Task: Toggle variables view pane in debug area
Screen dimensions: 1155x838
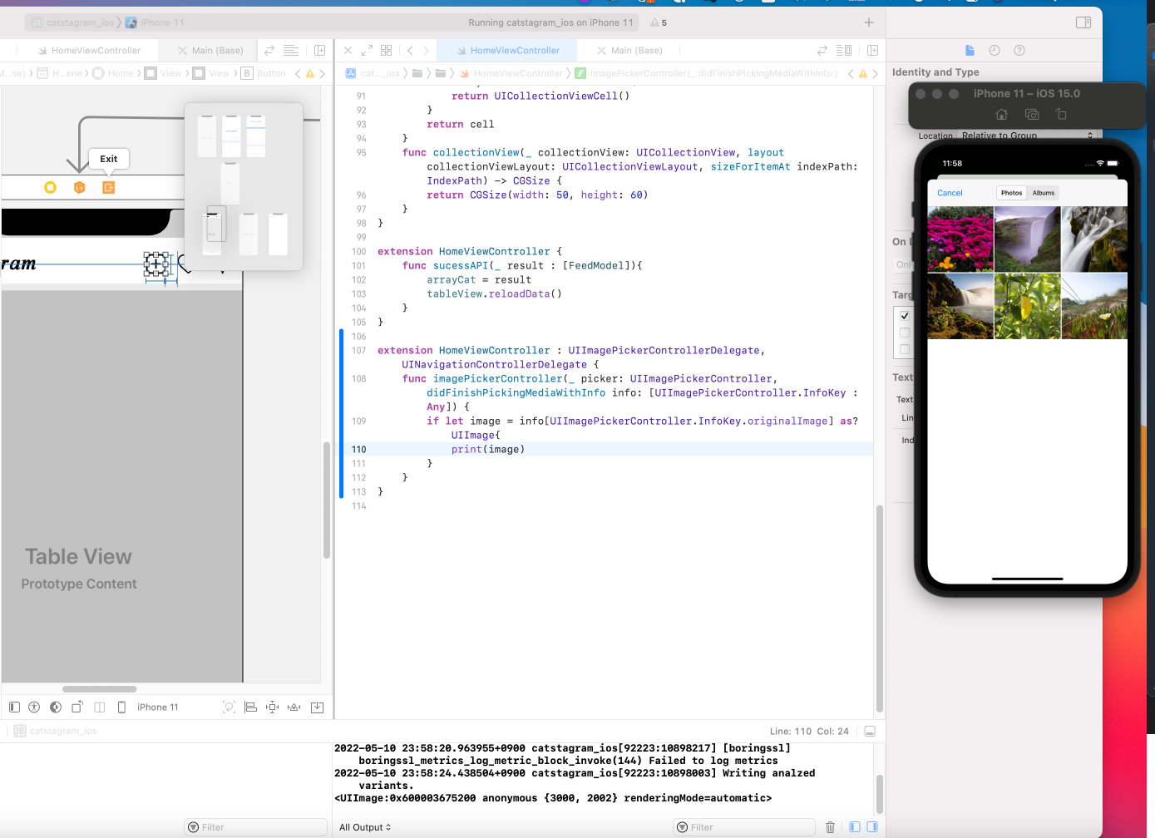Action: tap(855, 827)
